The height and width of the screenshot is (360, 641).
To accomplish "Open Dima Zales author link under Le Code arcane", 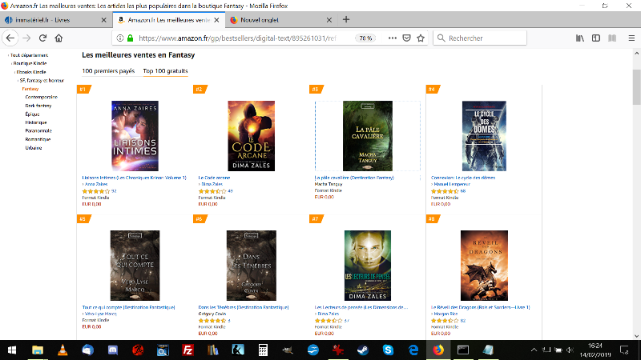I will (x=212, y=184).
